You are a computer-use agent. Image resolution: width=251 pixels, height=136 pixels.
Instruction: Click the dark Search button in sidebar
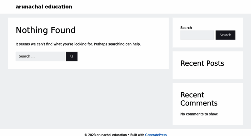coord(225,35)
